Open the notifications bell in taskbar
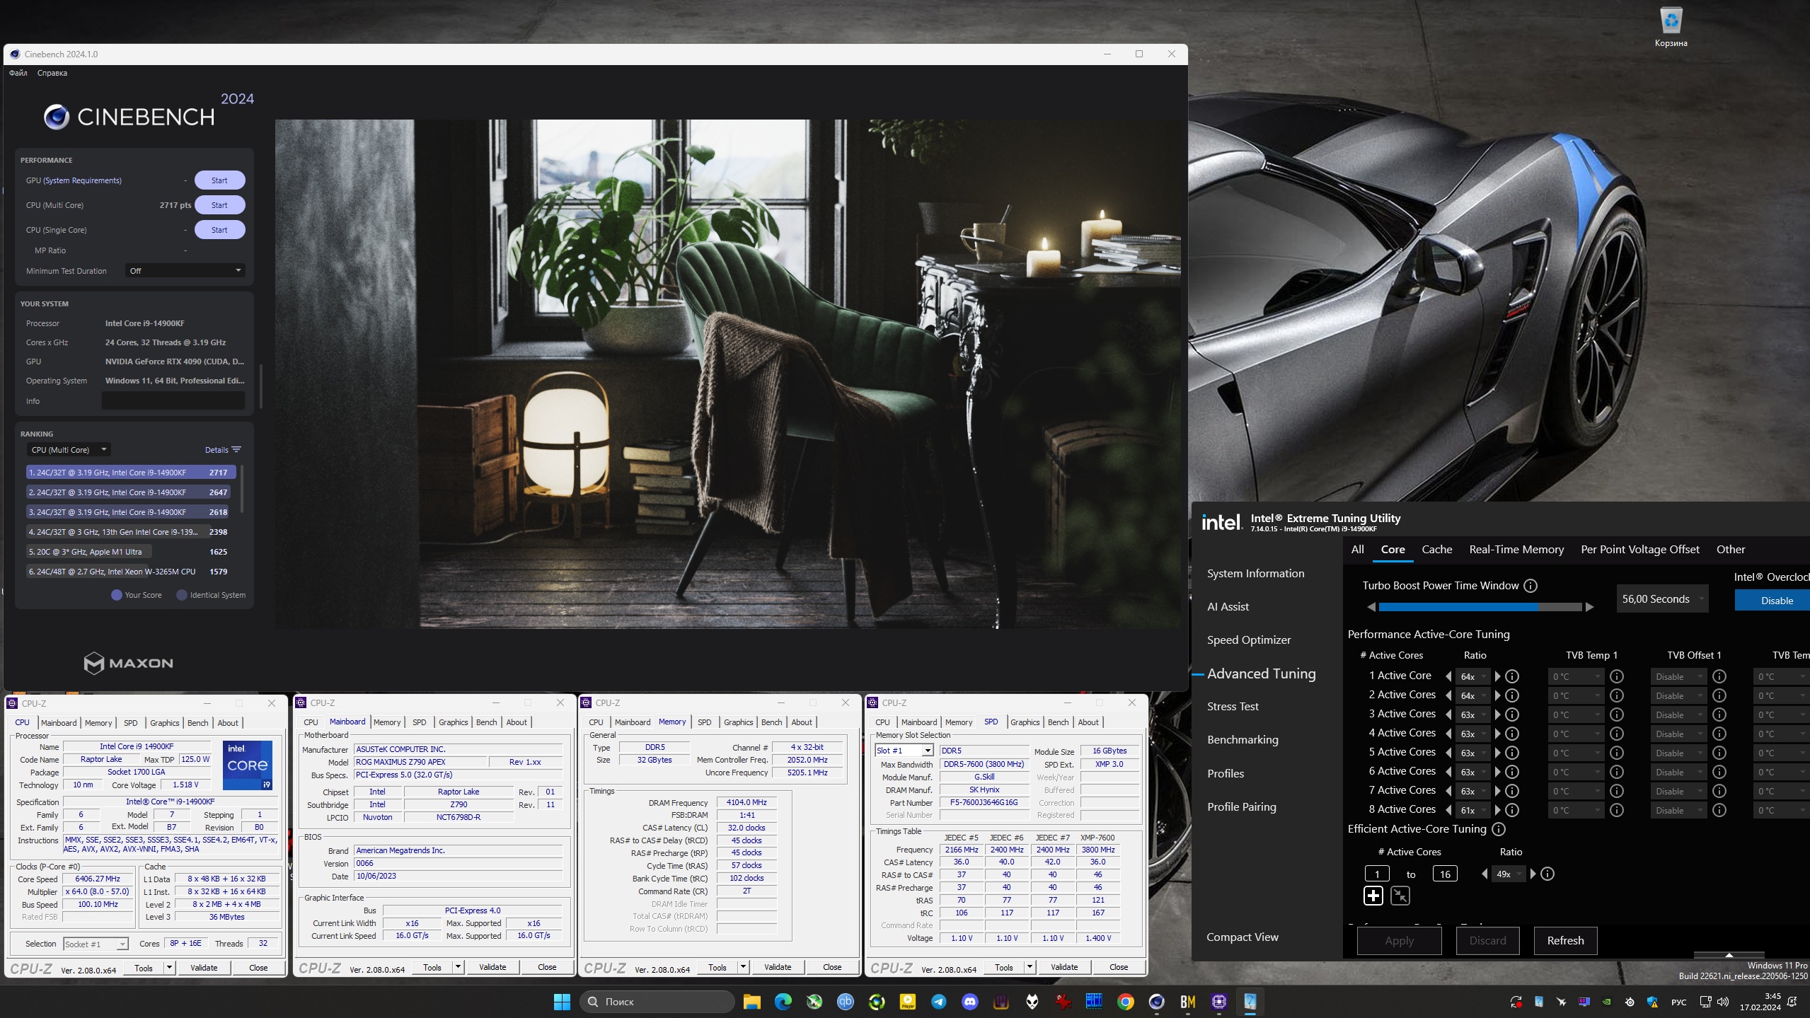The image size is (1810, 1018). (x=1792, y=1002)
